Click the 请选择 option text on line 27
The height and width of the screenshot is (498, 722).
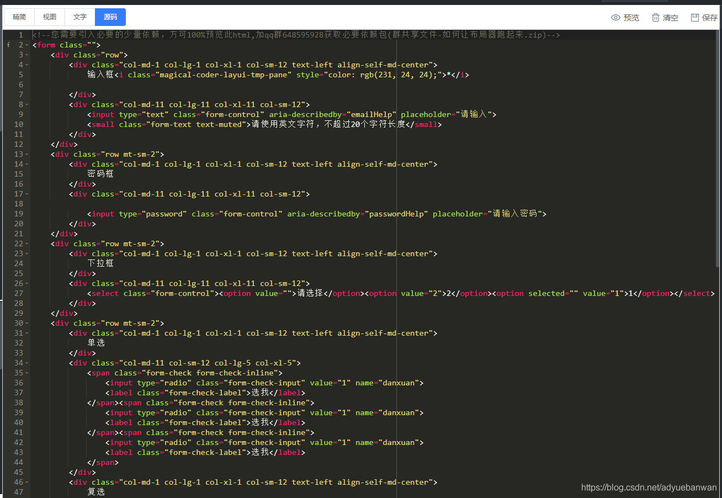coord(310,293)
